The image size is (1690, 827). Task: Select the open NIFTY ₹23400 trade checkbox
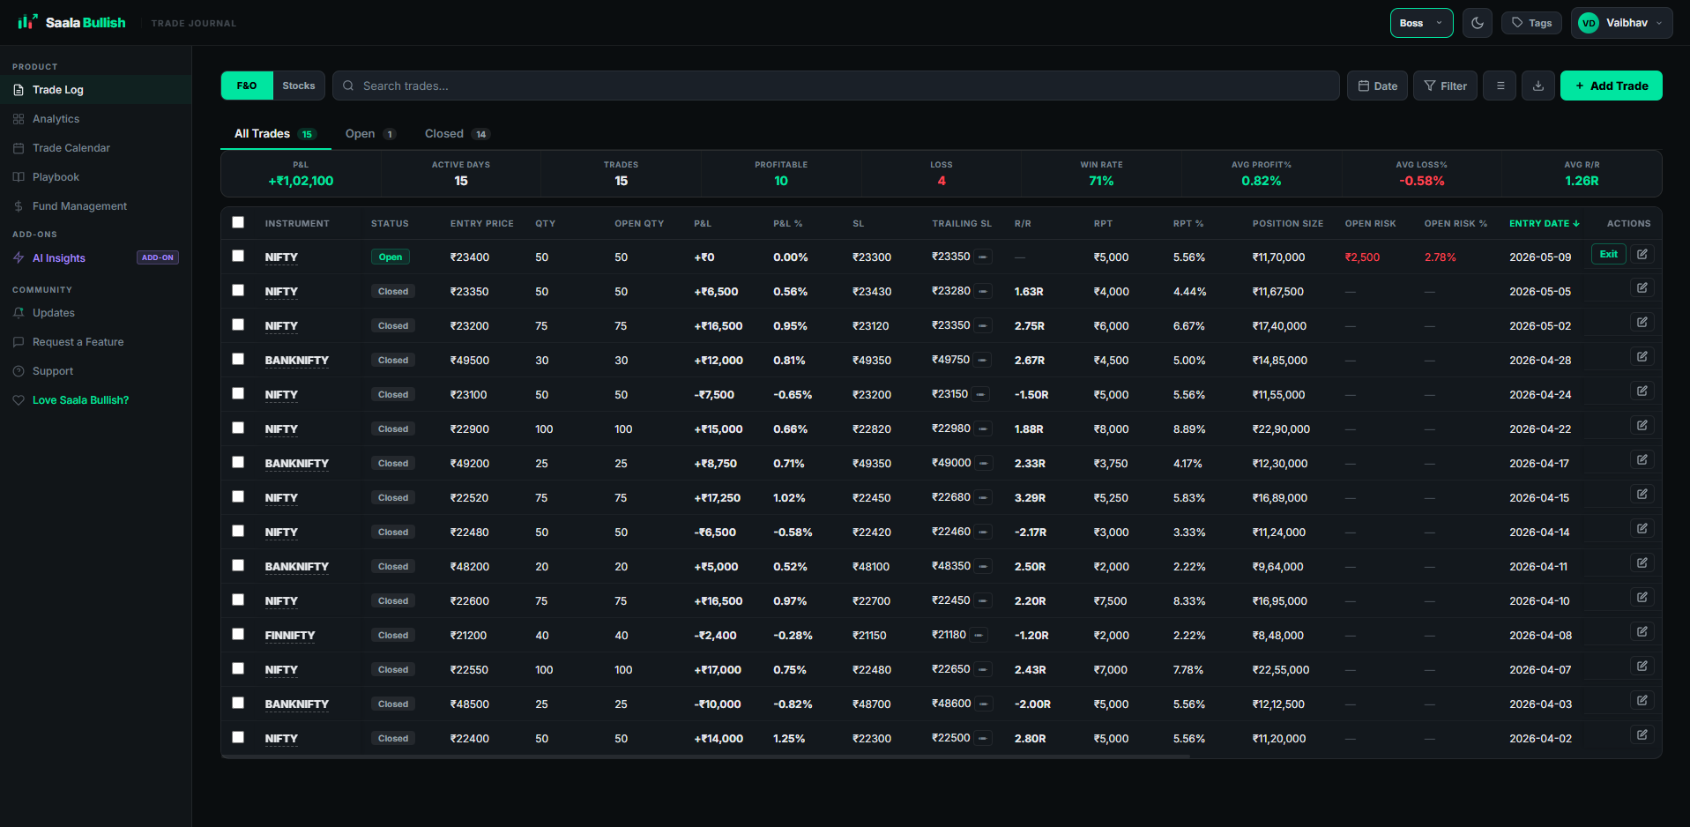pos(238,256)
